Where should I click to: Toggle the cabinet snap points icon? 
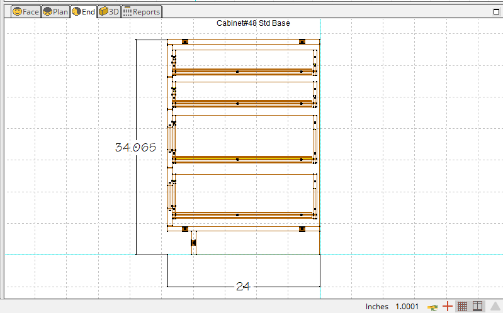tap(478, 307)
